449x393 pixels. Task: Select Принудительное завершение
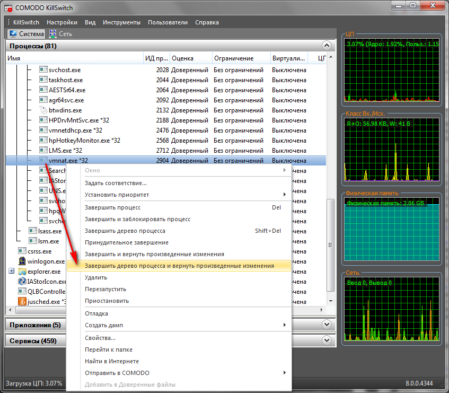[179, 242]
